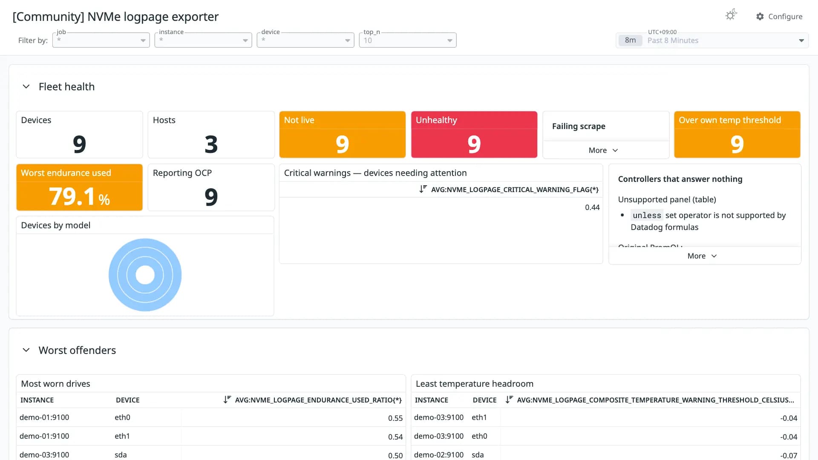This screenshot has height=460, width=818.
Task: Click the 8m time badge
Action: 630,40
